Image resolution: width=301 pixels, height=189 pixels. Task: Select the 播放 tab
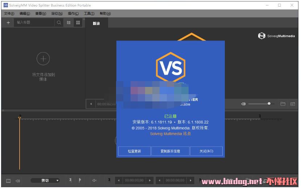tap(96, 23)
